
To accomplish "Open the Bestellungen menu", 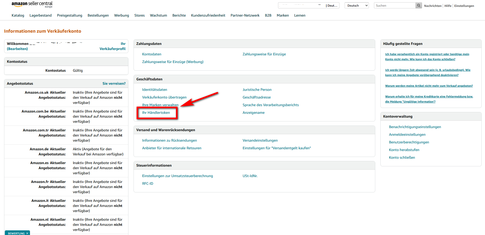I will point(98,15).
